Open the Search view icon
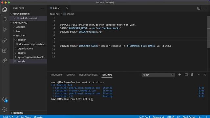The height and width of the screenshot is (118, 210). click(x=5, y=20)
